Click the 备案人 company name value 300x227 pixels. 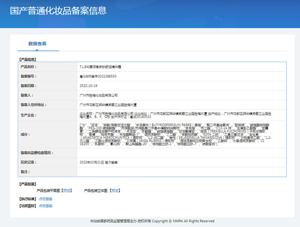[99, 96]
